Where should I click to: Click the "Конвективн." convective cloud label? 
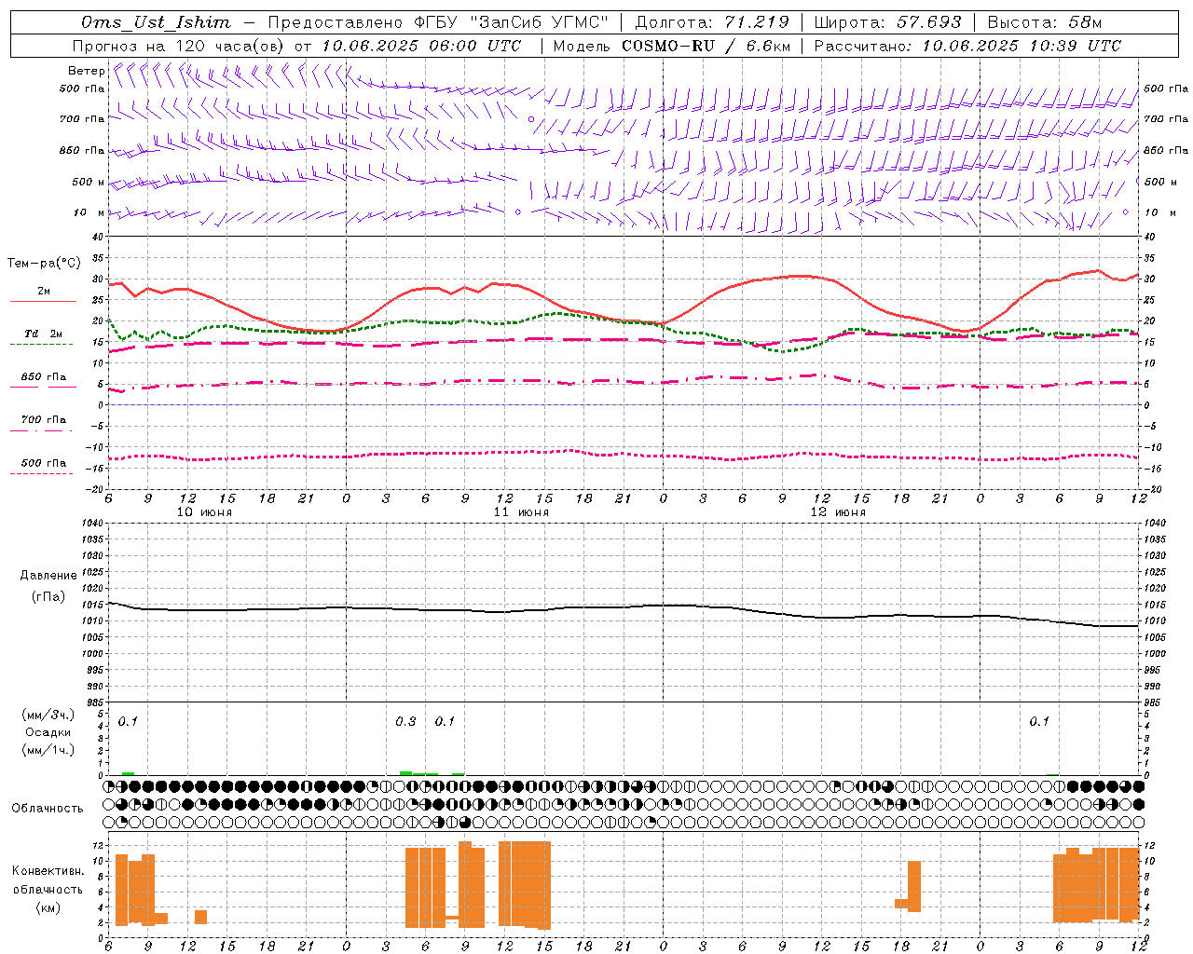(48, 871)
